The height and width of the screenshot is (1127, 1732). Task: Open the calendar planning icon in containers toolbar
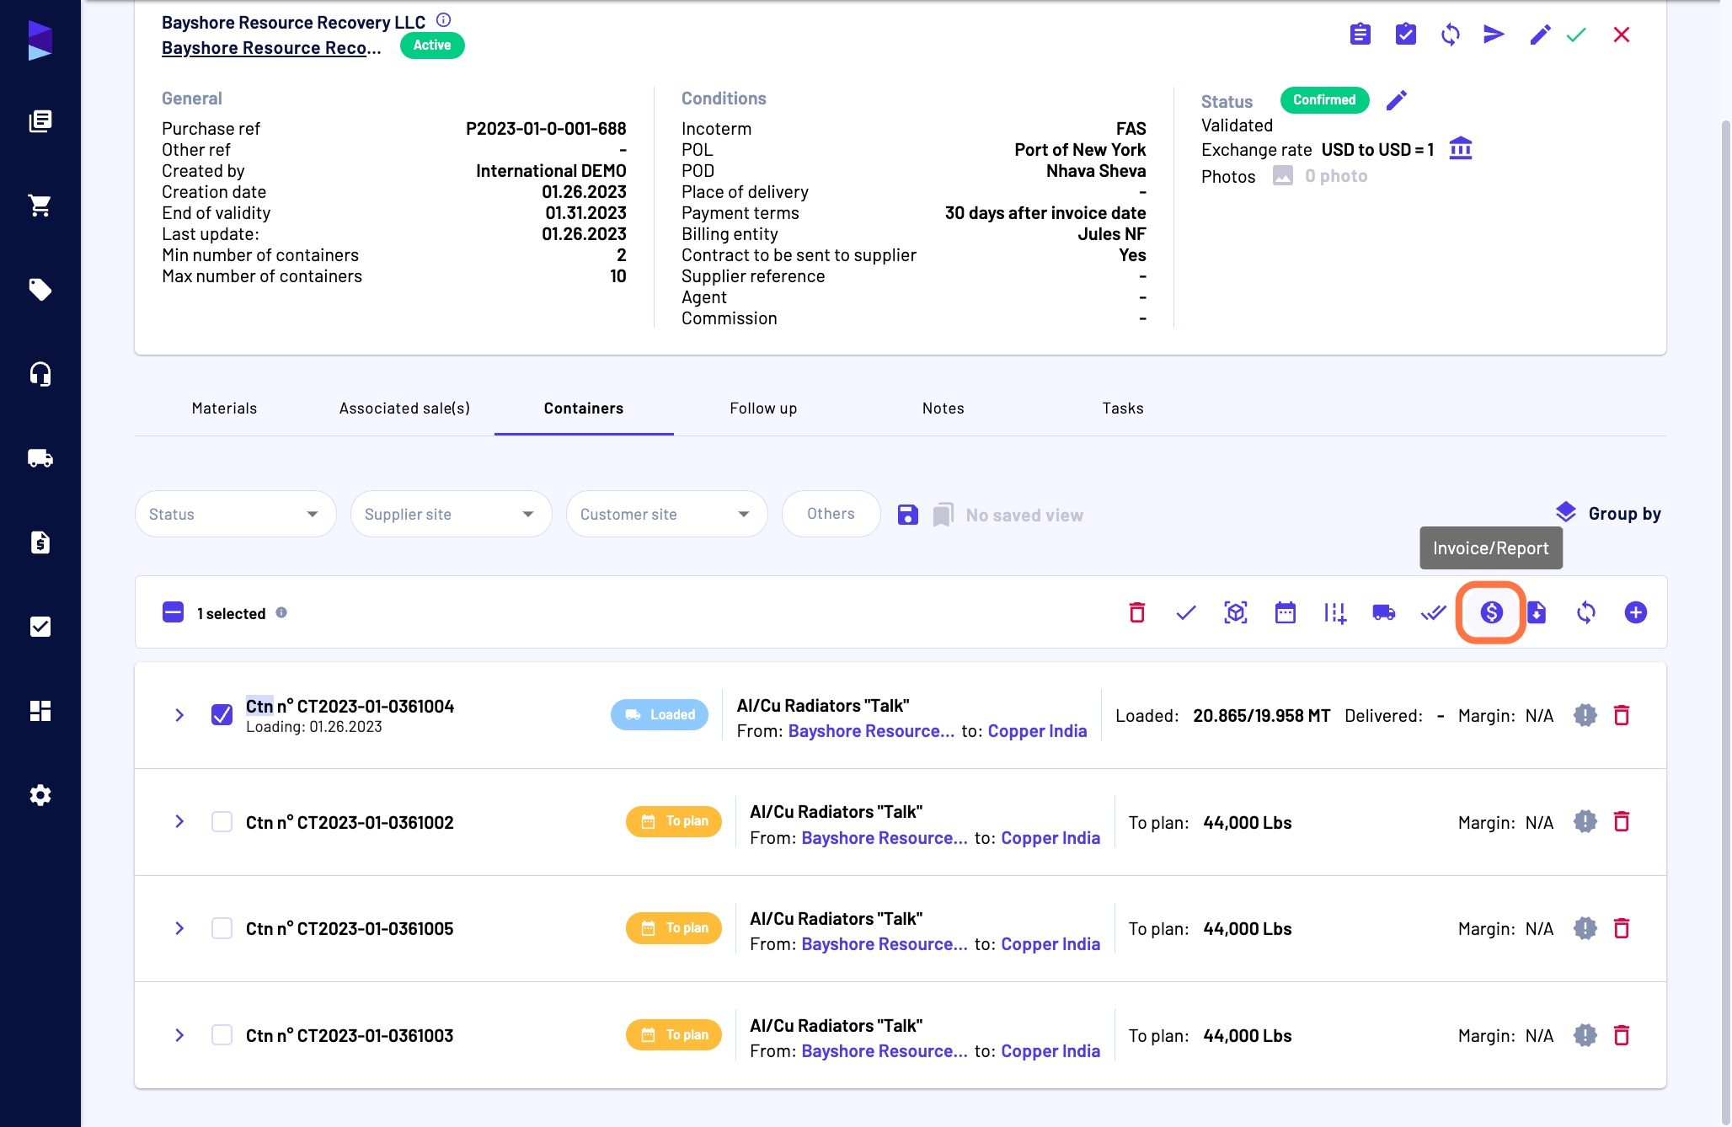(1285, 612)
